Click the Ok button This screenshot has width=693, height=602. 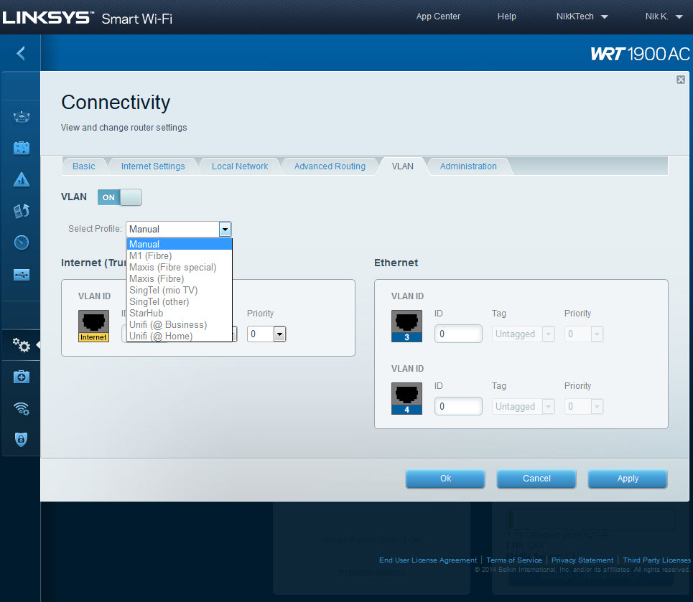(445, 479)
